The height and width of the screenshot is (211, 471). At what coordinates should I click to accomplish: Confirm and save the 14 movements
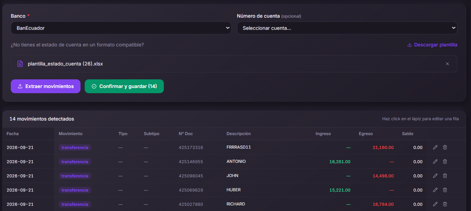[x=124, y=86]
